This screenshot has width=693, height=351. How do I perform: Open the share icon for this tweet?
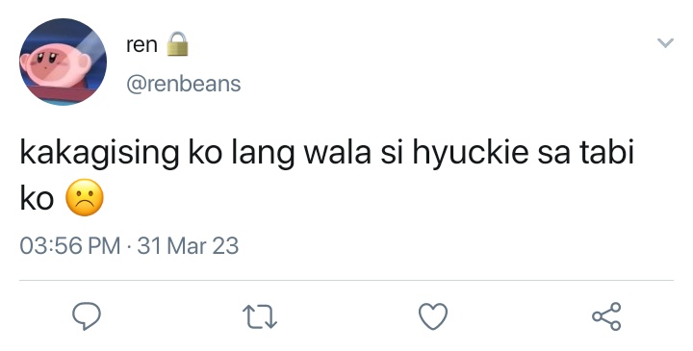606,316
